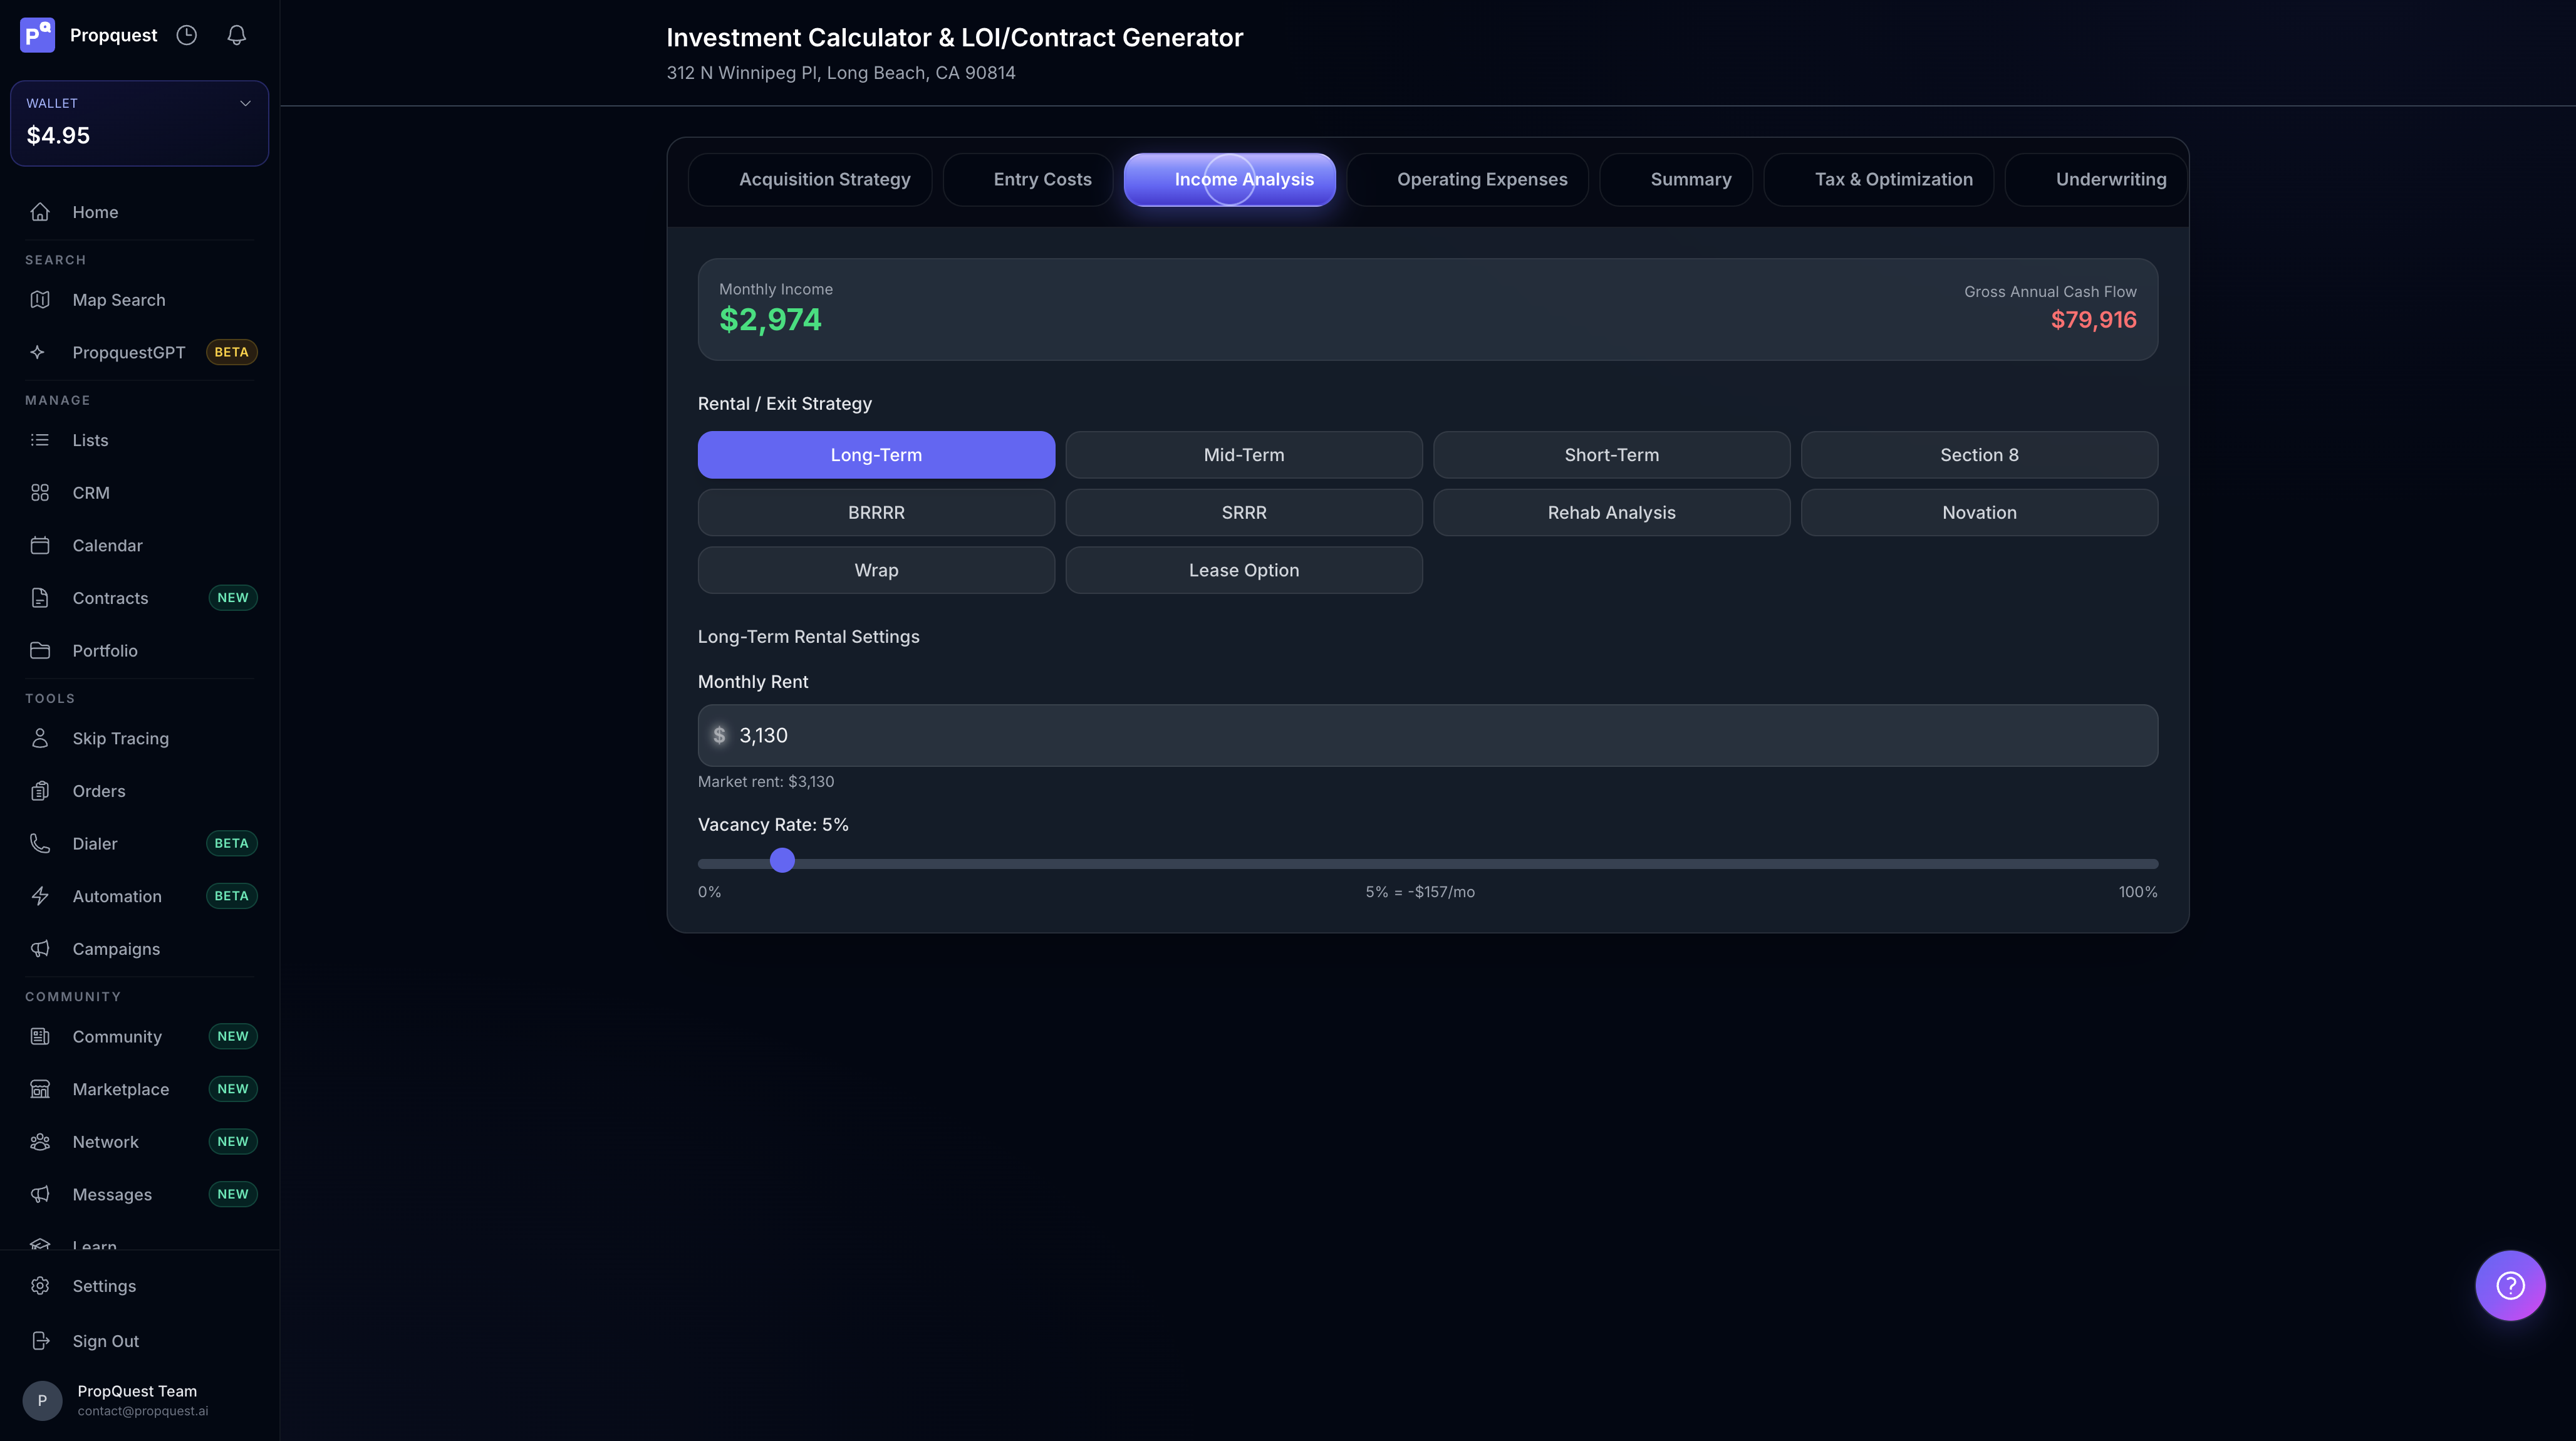Click the Monthly Rent input field

click(x=1428, y=736)
